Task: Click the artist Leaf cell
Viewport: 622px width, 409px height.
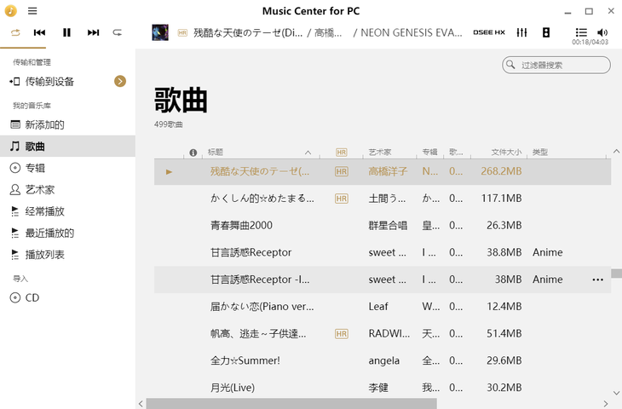Action: (378, 306)
